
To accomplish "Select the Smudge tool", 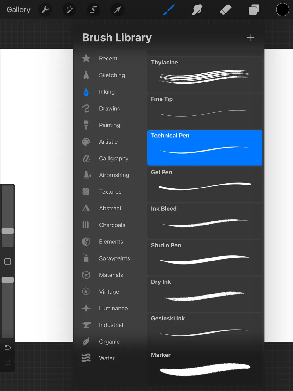I will point(197,10).
